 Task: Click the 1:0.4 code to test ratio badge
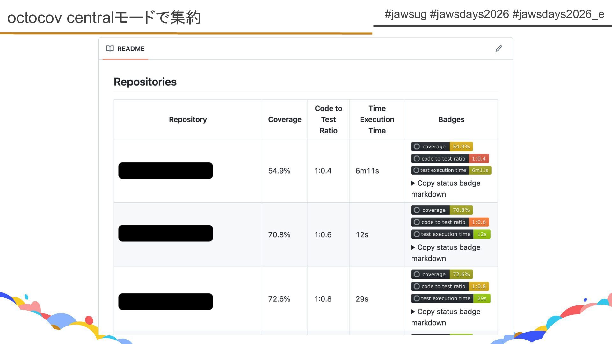(x=450, y=159)
